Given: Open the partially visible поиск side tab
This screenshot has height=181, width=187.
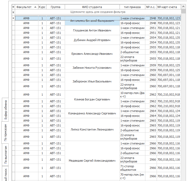Looking at the screenshot, I should tap(6, 174).
